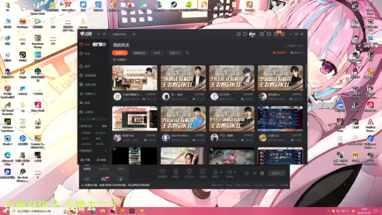Viewport: 382px width, 215px height.
Task: Select the 王者荣耀 category shortcut in sidebar
Action: tap(86, 133)
